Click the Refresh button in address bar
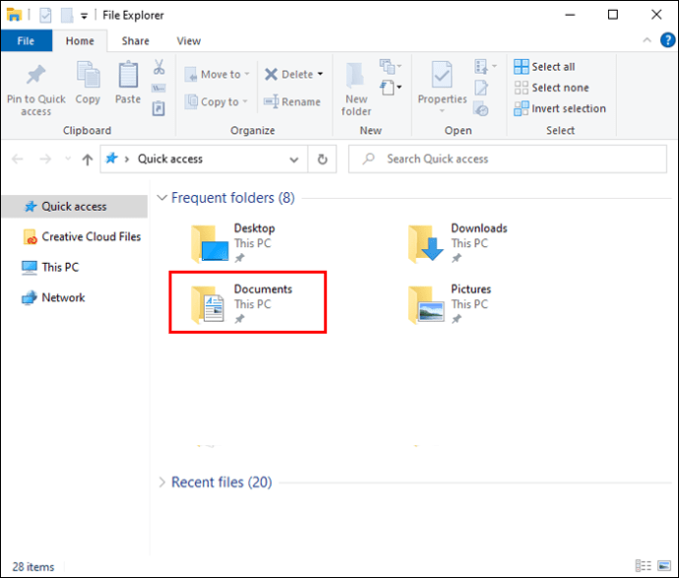 click(322, 159)
